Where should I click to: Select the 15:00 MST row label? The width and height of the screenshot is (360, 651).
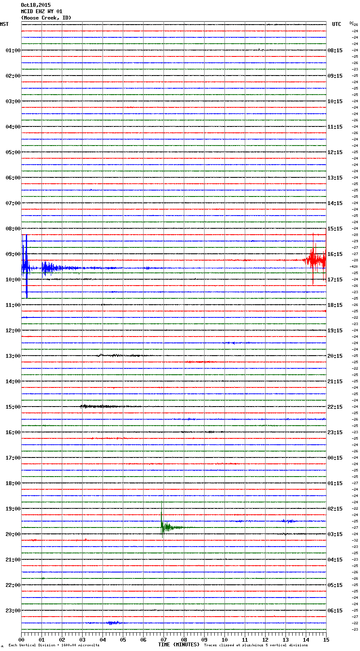(x=13, y=407)
